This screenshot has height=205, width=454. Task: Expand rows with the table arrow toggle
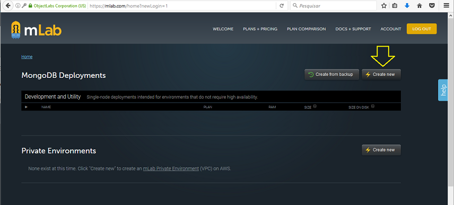tap(26, 107)
